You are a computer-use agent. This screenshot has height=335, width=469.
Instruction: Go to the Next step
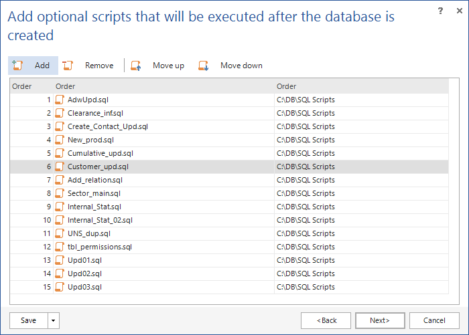[380, 320]
